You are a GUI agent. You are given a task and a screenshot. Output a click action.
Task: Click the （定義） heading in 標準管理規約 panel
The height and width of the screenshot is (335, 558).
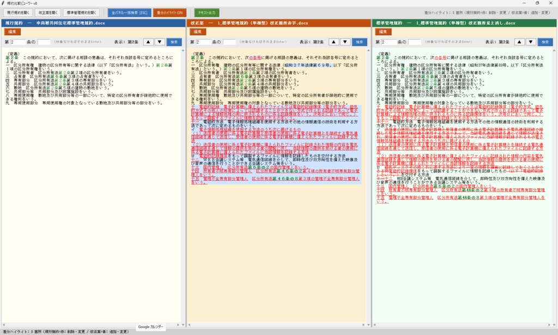384,54
